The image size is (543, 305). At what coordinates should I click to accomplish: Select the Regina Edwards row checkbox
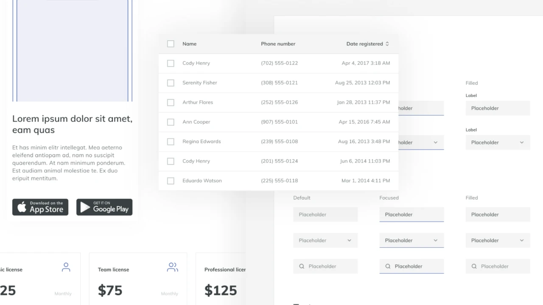171,141
